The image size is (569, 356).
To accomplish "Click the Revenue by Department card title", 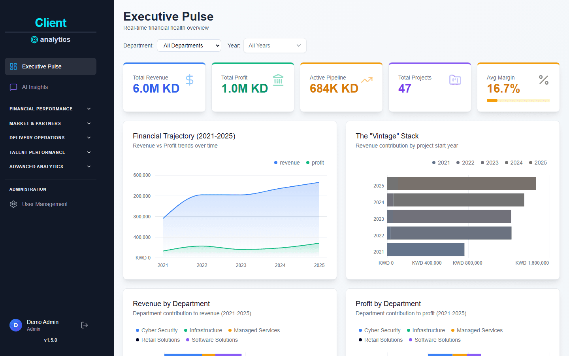I will [171, 304].
